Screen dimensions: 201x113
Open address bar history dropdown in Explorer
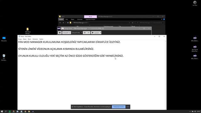[x=129, y=23]
